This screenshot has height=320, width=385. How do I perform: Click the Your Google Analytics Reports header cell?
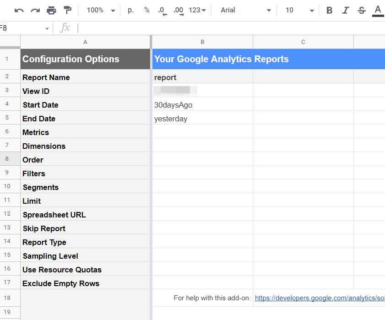[269, 59]
